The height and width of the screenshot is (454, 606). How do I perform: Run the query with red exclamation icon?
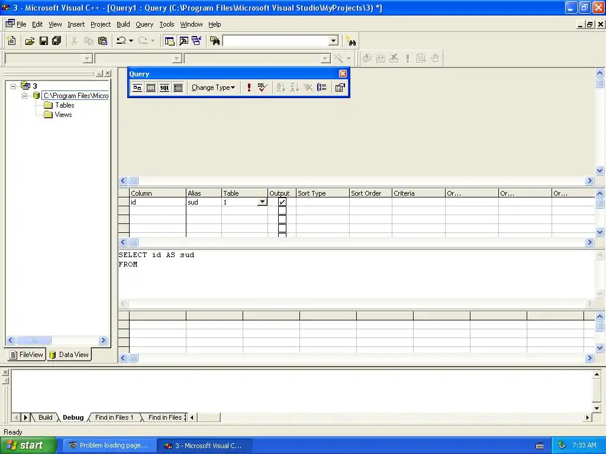click(x=249, y=87)
